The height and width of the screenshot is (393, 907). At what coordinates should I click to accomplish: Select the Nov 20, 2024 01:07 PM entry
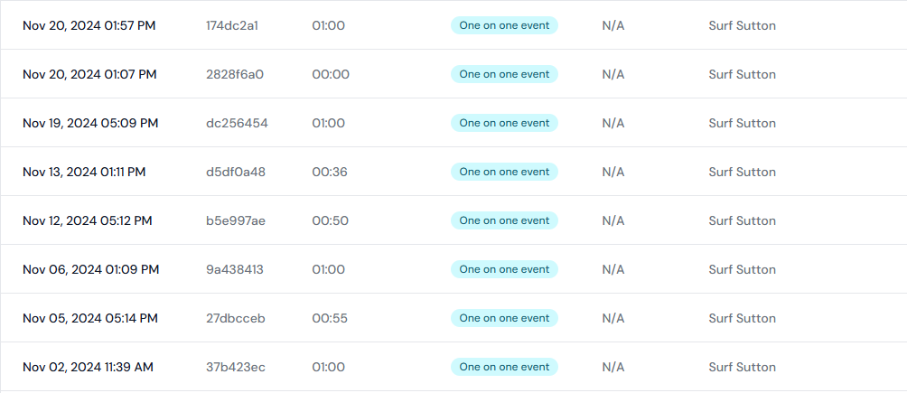(x=89, y=74)
